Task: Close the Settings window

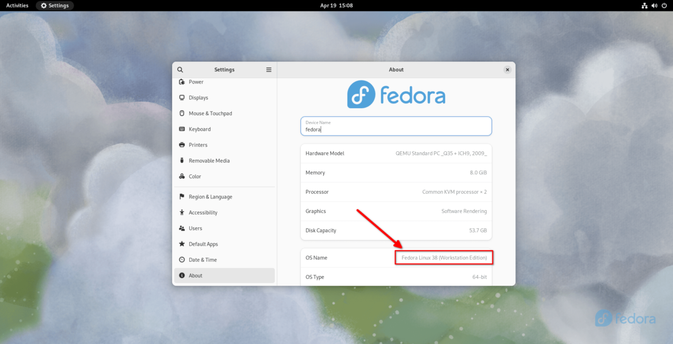Action: (507, 70)
